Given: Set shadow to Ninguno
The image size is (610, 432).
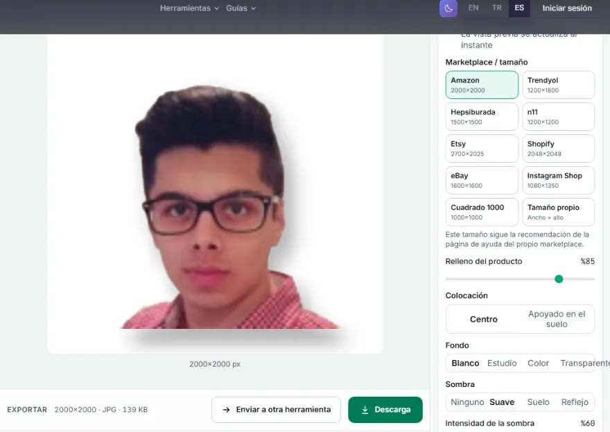Looking at the screenshot, I should (467, 402).
